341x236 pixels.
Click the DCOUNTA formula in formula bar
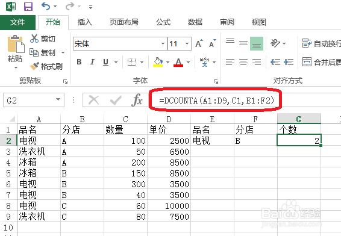(x=216, y=101)
